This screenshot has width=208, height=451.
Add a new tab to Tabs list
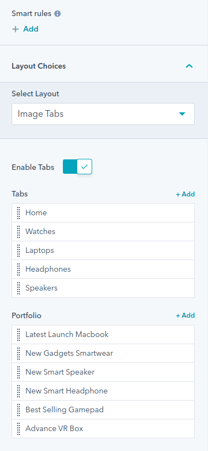tap(185, 194)
